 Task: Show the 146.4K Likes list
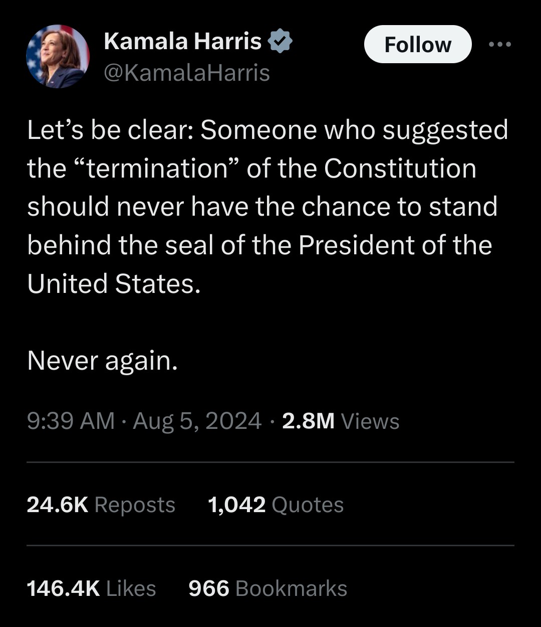click(91, 588)
